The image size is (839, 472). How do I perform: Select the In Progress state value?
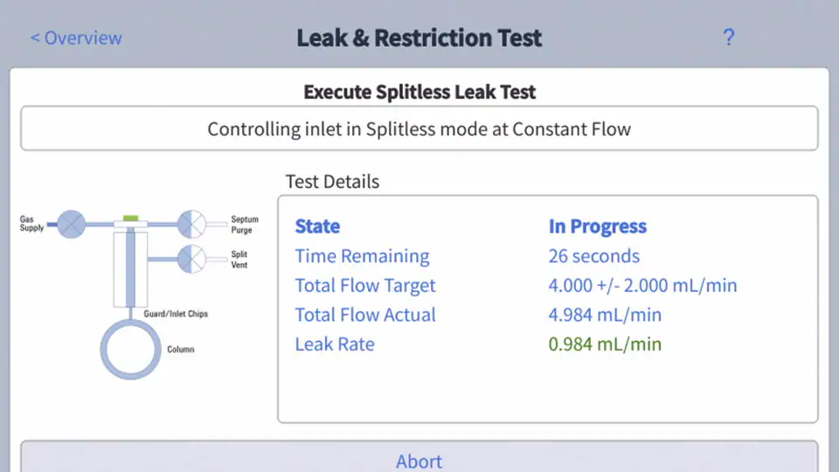tap(598, 226)
